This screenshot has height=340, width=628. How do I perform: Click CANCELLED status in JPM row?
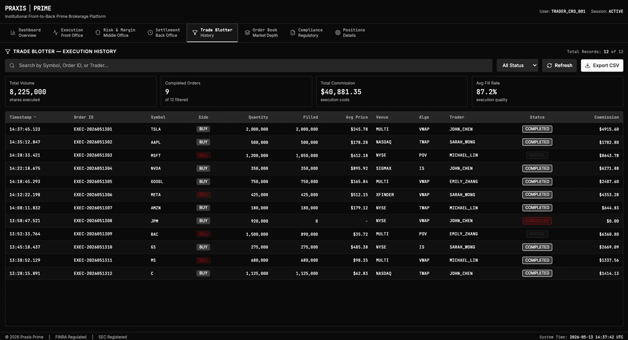coord(537,221)
